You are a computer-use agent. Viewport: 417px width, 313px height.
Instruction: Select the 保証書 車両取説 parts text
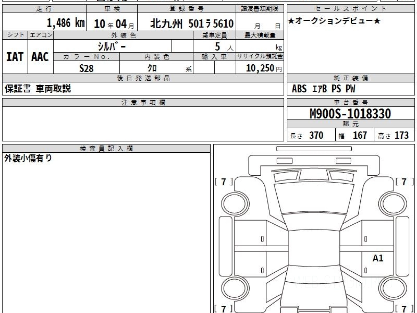(38, 89)
